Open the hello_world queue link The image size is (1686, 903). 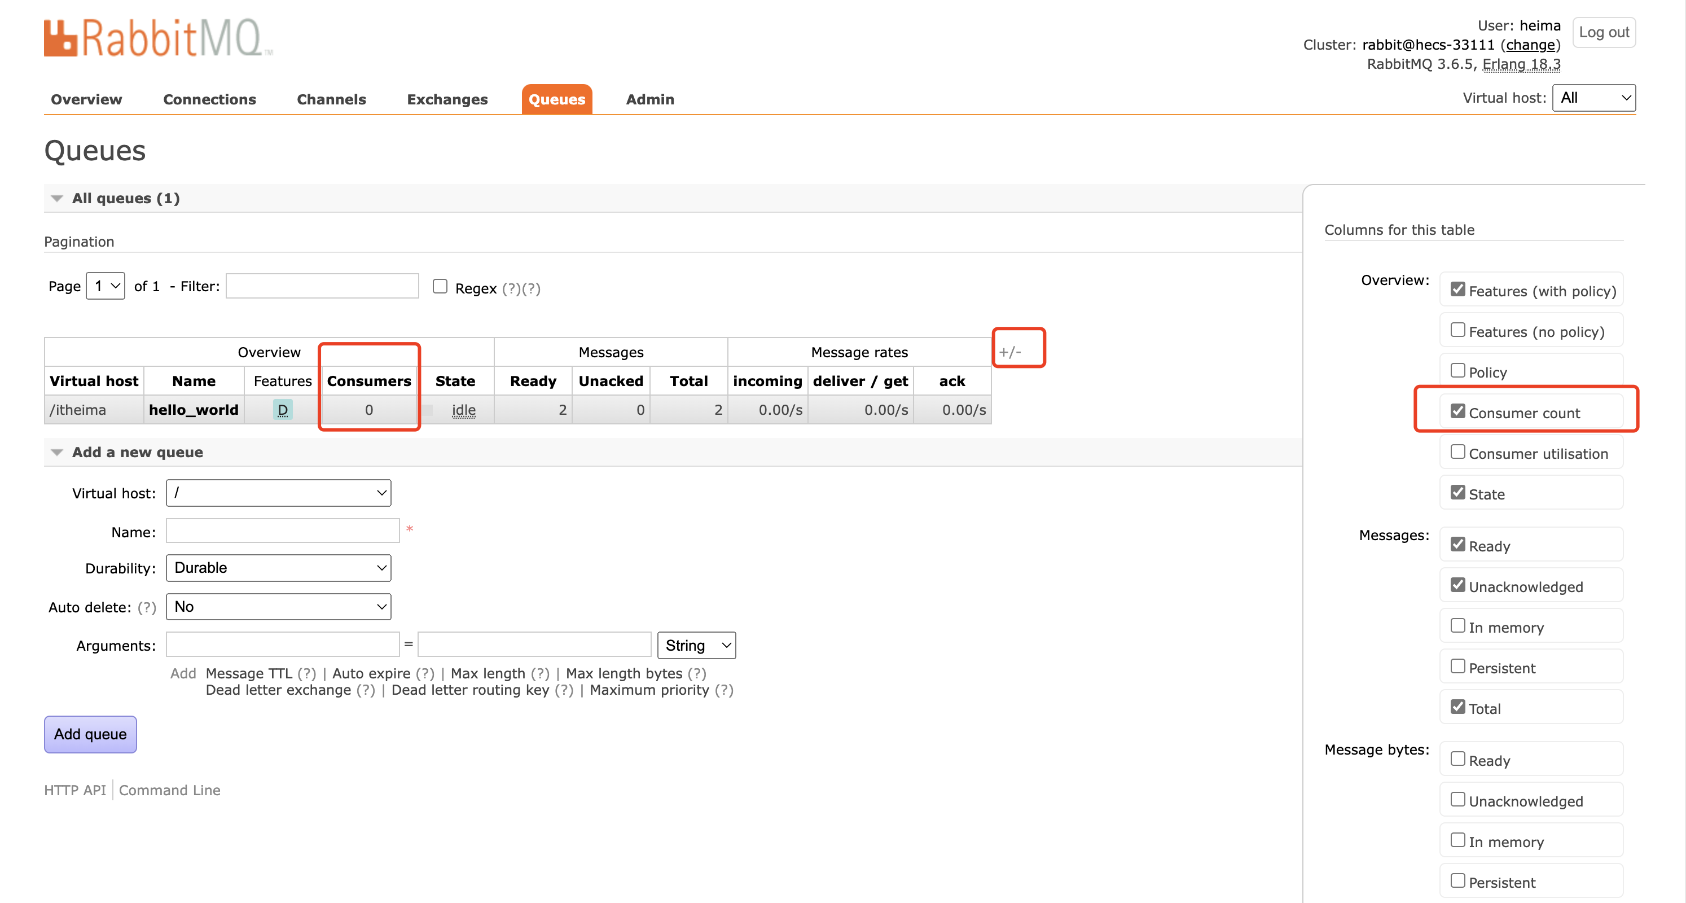coord(193,410)
